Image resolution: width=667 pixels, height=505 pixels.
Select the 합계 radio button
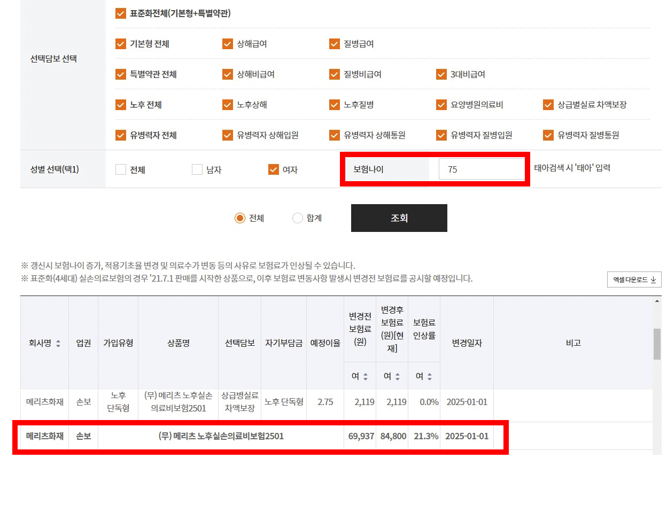point(298,218)
